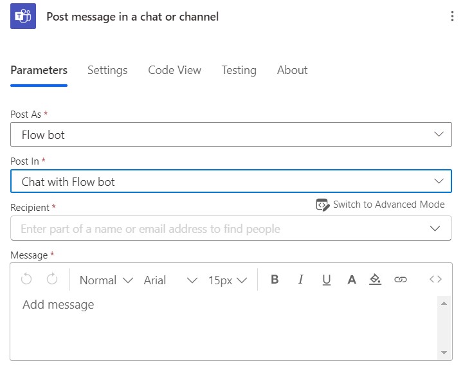
Task: Open the Normal paragraph style dropdown
Action: (106, 280)
